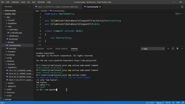Click the Ln 1, Col 1 status item
The image size is (185, 104).
[150, 103]
